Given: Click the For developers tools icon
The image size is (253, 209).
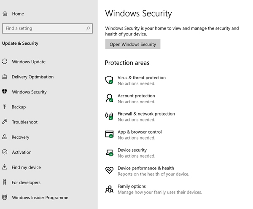Looking at the screenshot, I should click(5, 182).
